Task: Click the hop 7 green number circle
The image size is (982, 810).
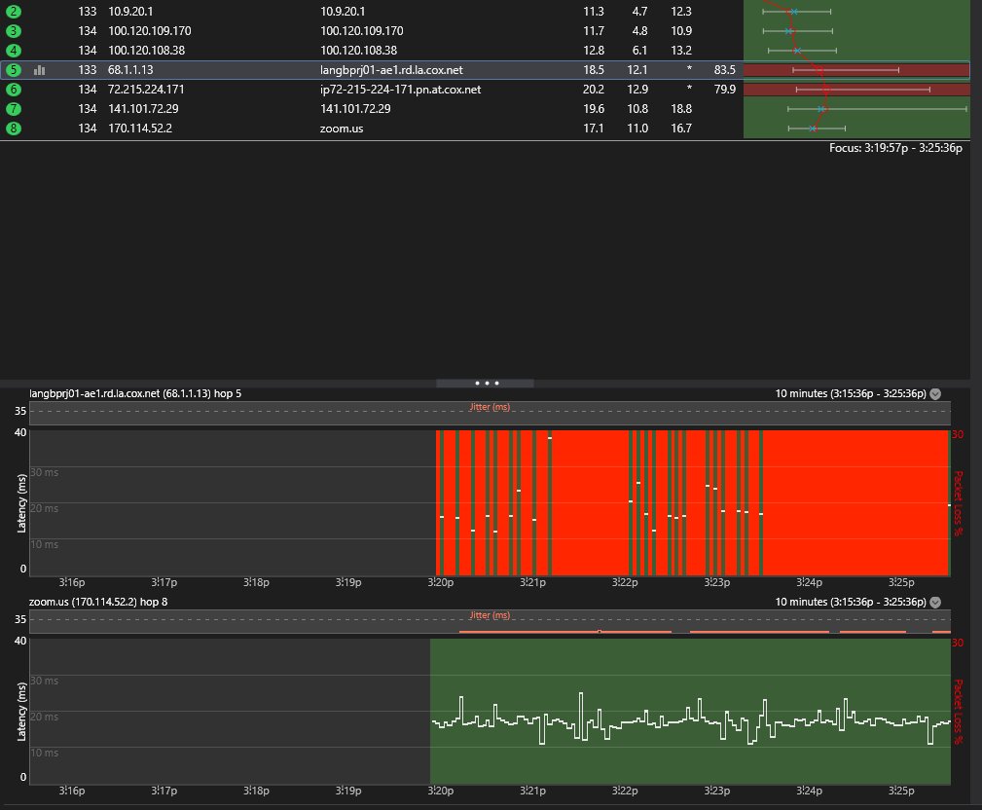Action: [x=14, y=108]
